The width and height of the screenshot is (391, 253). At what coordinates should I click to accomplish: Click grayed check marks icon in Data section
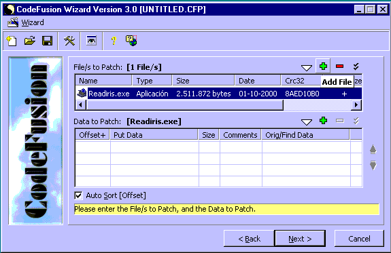[x=356, y=121]
